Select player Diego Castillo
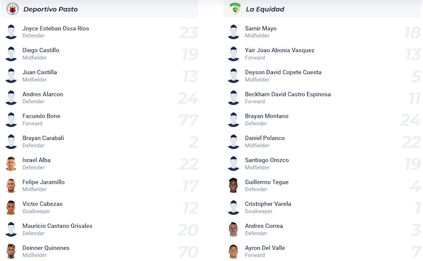Image resolution: width=423 pixels, height=261 pixels. coord(40,50)
